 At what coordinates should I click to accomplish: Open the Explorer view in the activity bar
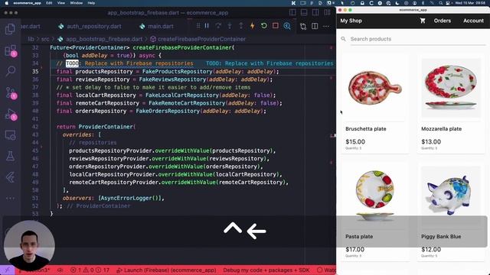point(10,29)
